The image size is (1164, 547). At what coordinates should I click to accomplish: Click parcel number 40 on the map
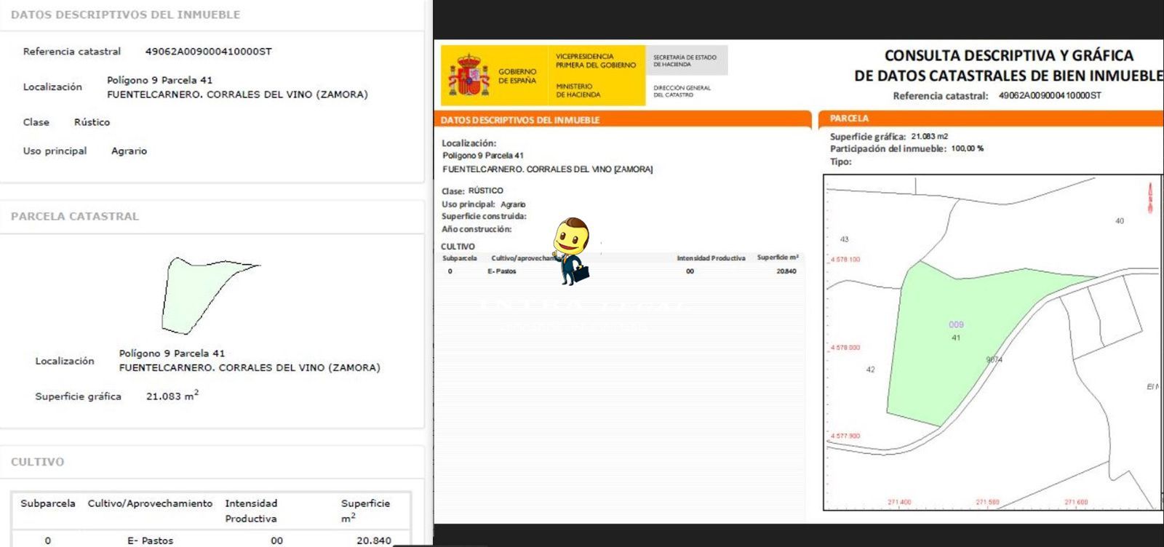[1119, 221]
